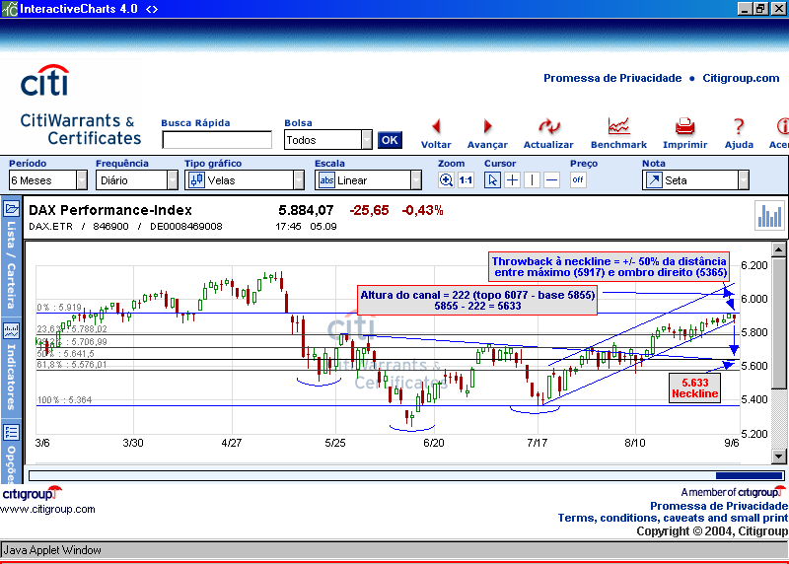The width and height of the screenshot is (789, 564).
Task: Open the Indicatores chart icon
Action: click(x=11, y=330)
